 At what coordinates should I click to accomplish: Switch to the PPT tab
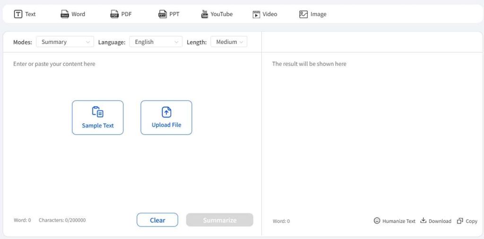click(x=169, y=14)
